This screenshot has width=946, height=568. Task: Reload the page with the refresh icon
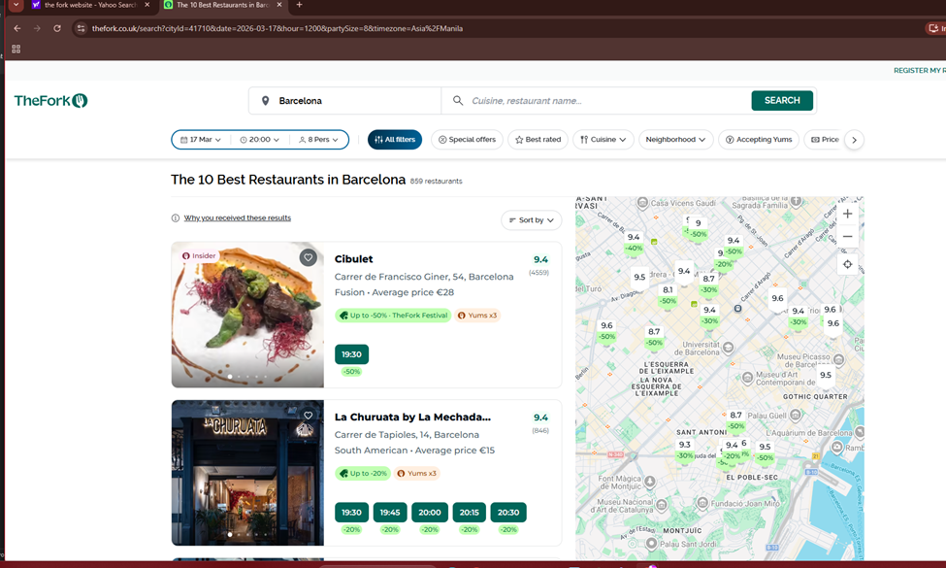[56, 28]
